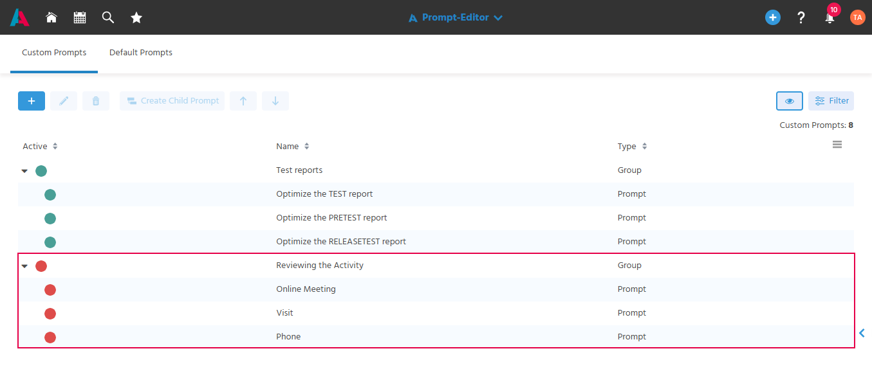
Task: Open favorites star icon
Action: tap(136, 17)
